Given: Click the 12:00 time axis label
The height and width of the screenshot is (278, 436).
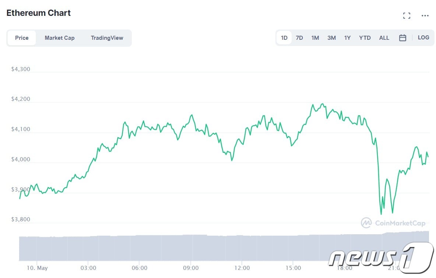Looking at the screenshot, I should tap(242, 268).
